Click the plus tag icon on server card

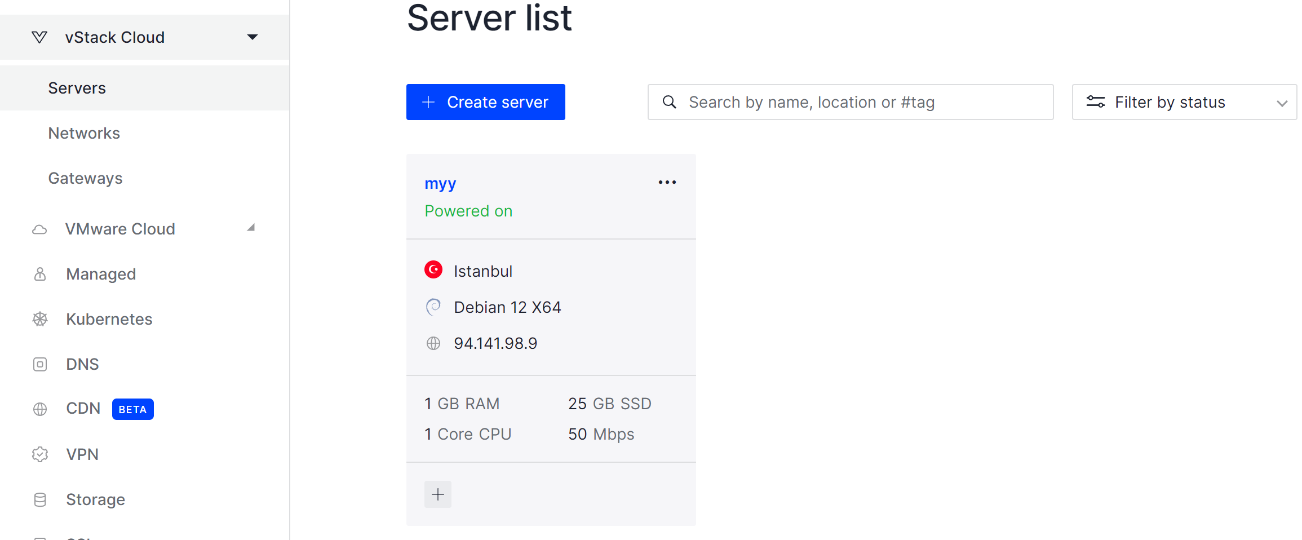click(x=438, y=494)
